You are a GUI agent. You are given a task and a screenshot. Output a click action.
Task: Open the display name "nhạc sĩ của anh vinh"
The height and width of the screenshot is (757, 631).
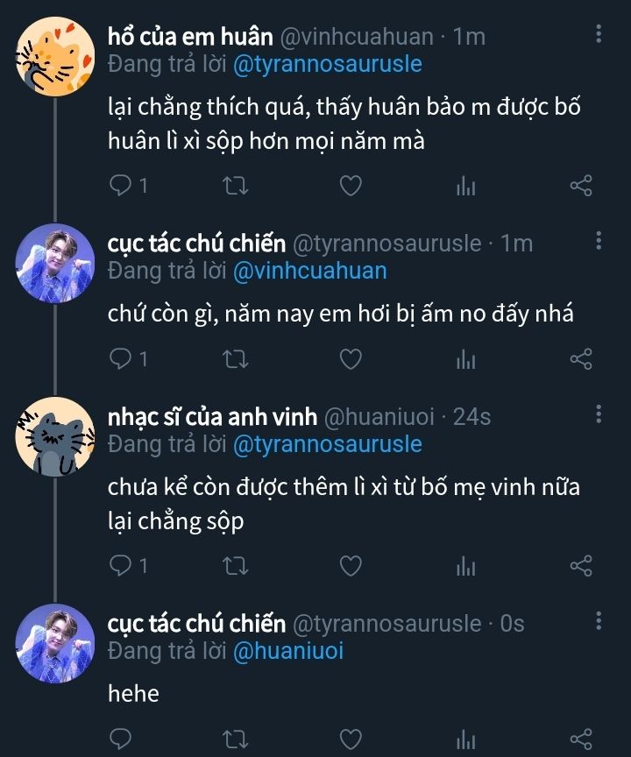coord(212,417)
